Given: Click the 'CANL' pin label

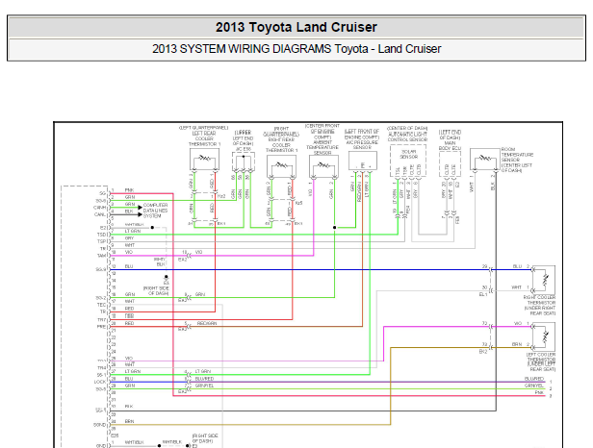Looking at the screenshot, I should tap(100, 214).
